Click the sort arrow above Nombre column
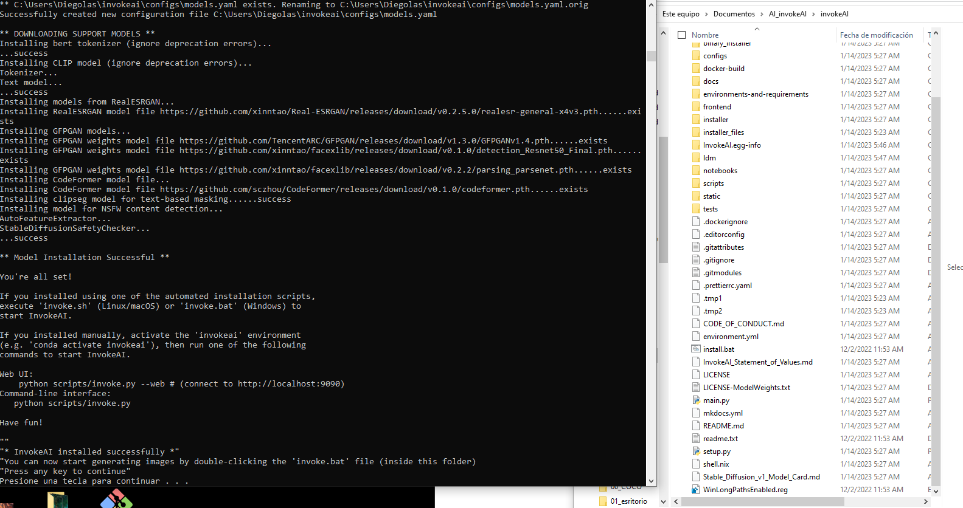 point(757,29)
